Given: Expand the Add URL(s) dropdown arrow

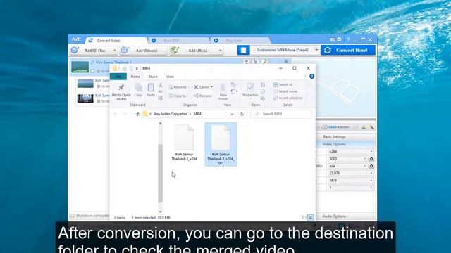Looking at the screenshot, I should pos(221,51).
